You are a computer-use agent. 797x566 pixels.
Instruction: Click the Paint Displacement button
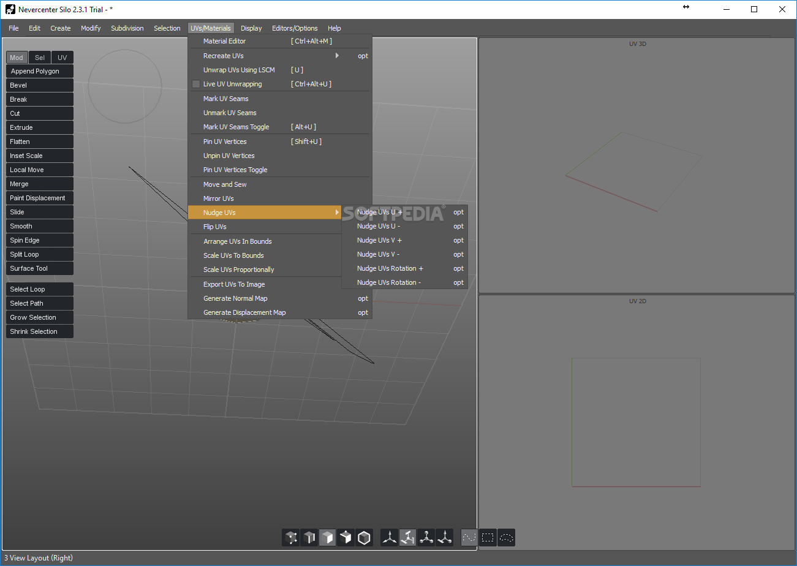(x=40, y=198)
